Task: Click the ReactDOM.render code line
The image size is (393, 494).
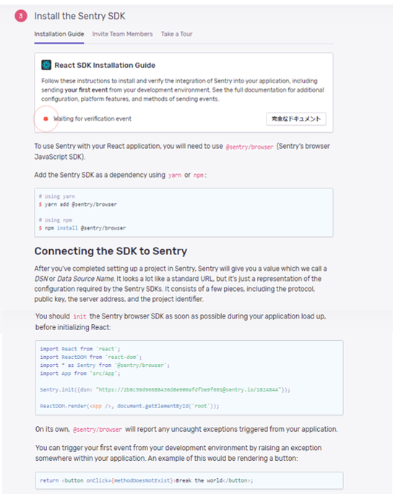Action: (x=129, y=406)
